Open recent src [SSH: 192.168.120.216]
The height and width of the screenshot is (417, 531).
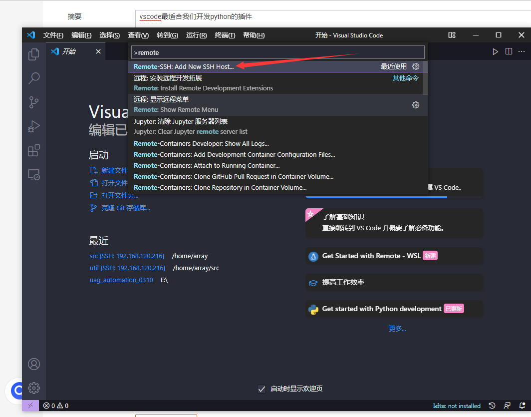(127, 256)
